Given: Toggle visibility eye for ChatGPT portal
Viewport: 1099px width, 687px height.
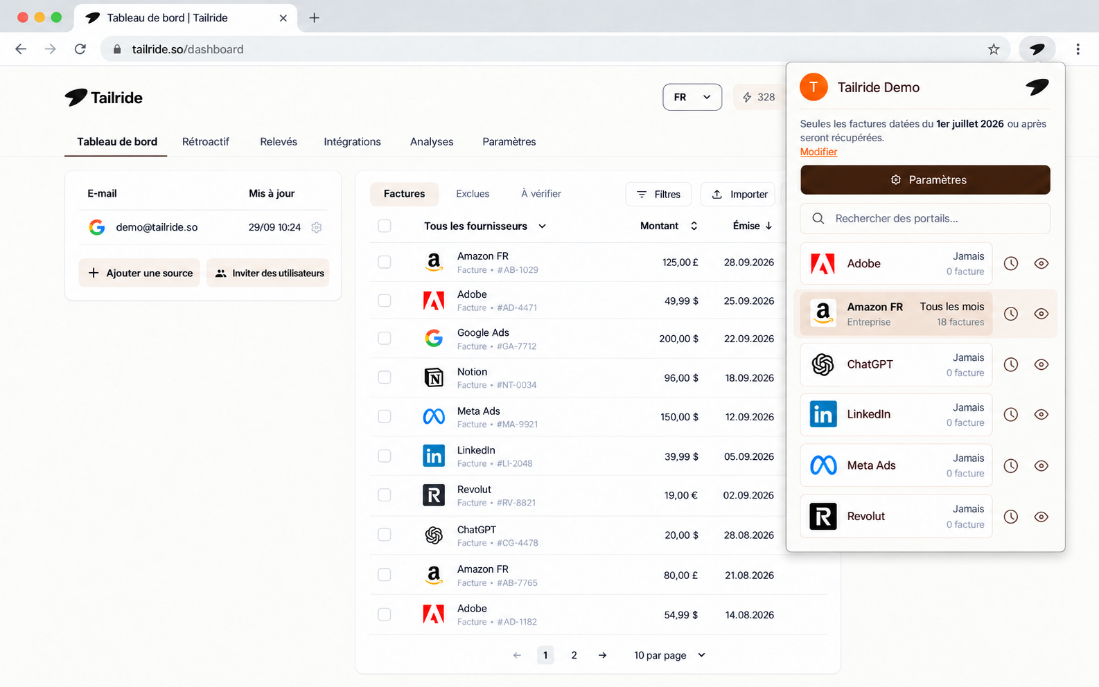Looking at the screenshot, I should click(1041, 364).
